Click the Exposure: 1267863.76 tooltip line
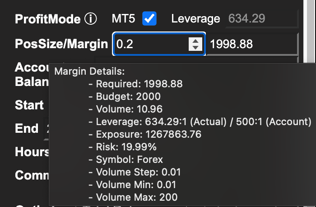 click(144, 134)
